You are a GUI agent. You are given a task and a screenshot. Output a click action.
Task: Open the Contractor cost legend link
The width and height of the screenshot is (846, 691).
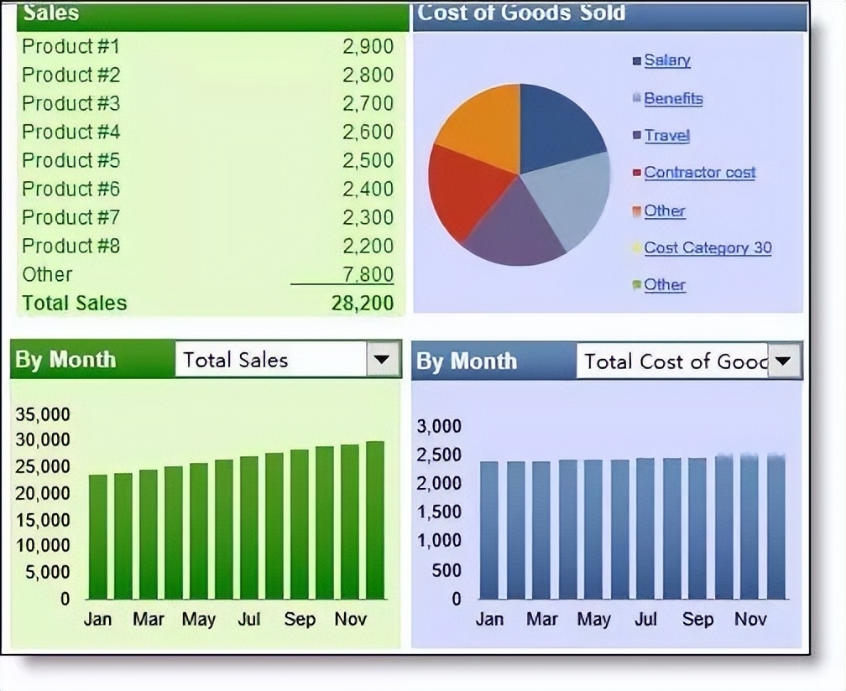click(x=700, y=173)
